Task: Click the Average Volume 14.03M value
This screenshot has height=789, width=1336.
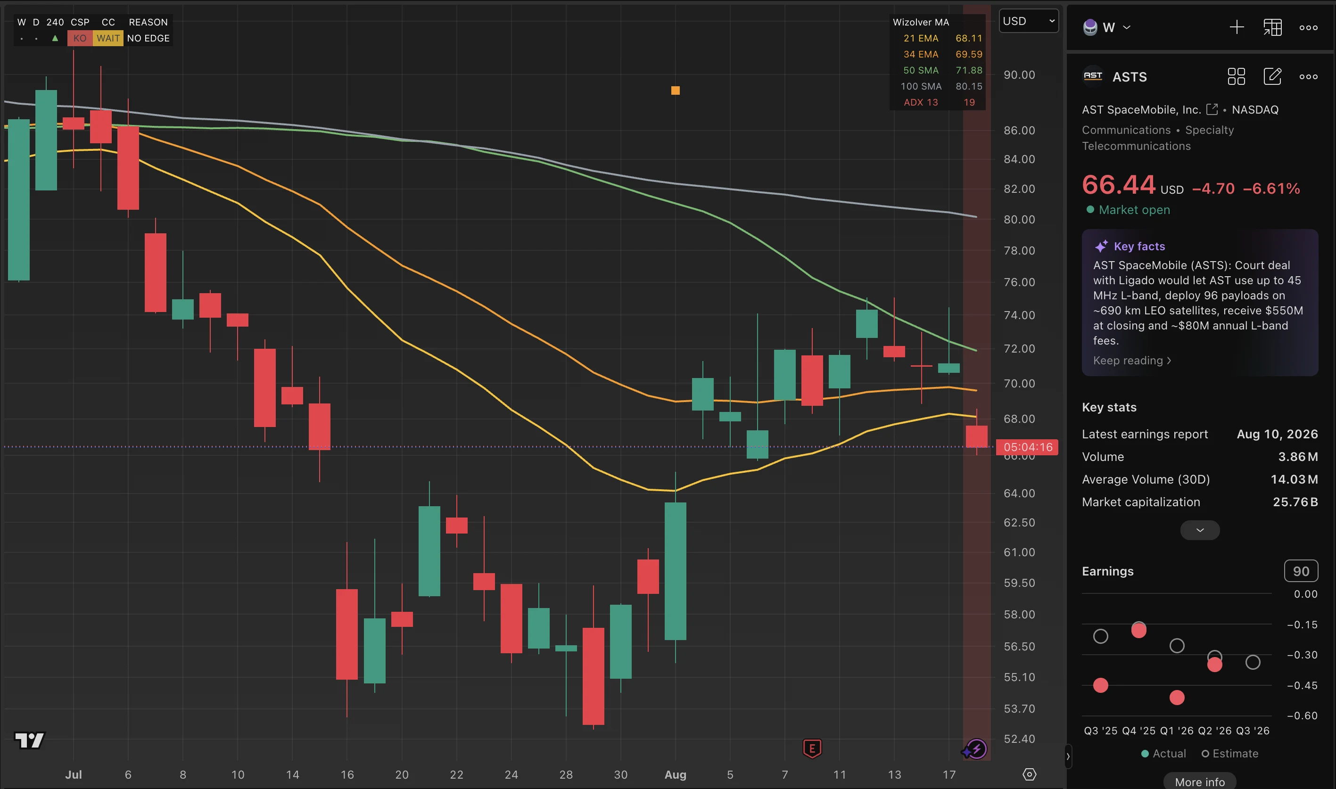Action: click(1294, 479)
